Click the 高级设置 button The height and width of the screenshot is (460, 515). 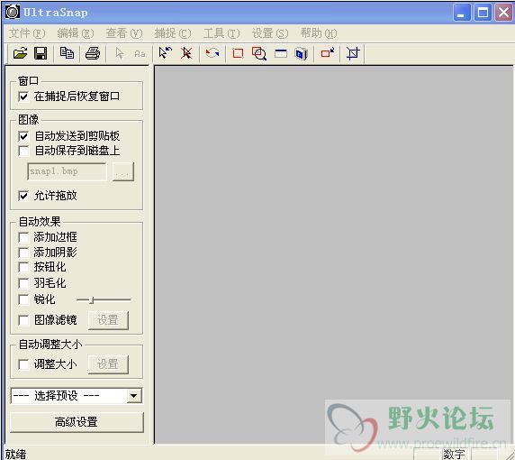tap(77, 422)
